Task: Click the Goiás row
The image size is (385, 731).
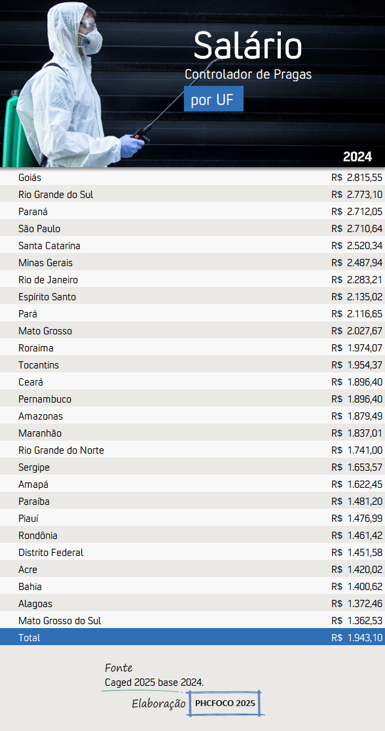Action: coord(192,177)
